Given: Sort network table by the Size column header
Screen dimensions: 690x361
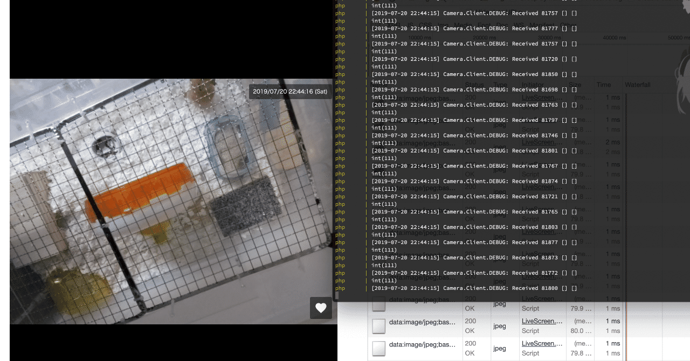Looking at the screenshot, I should pyautogui.click(x=575, y=85).
